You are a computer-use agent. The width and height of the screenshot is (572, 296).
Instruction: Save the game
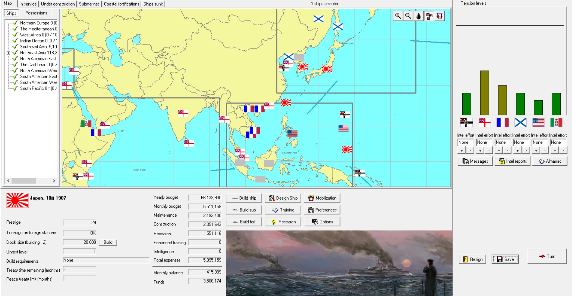pyautogui.click(x=505, y=259)
